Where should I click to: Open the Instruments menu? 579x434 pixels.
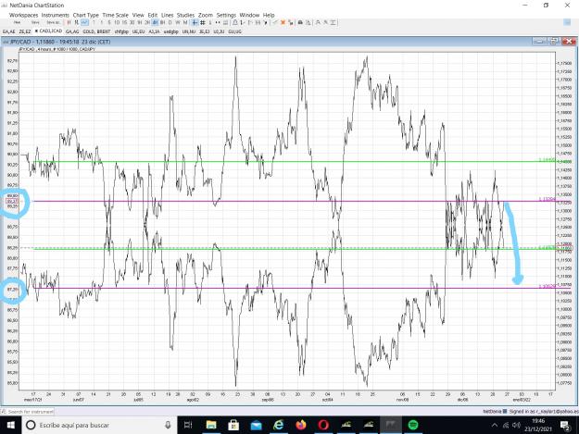(56, 15)
